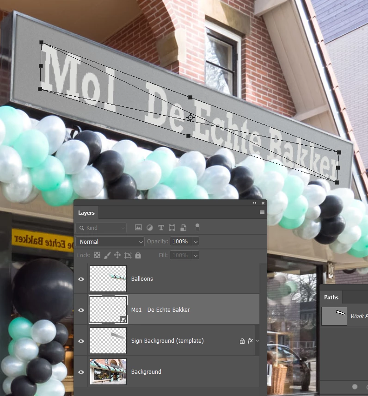368x396 pixels.
Task: Expand effects on Sign Background layer
Action: 257,340
